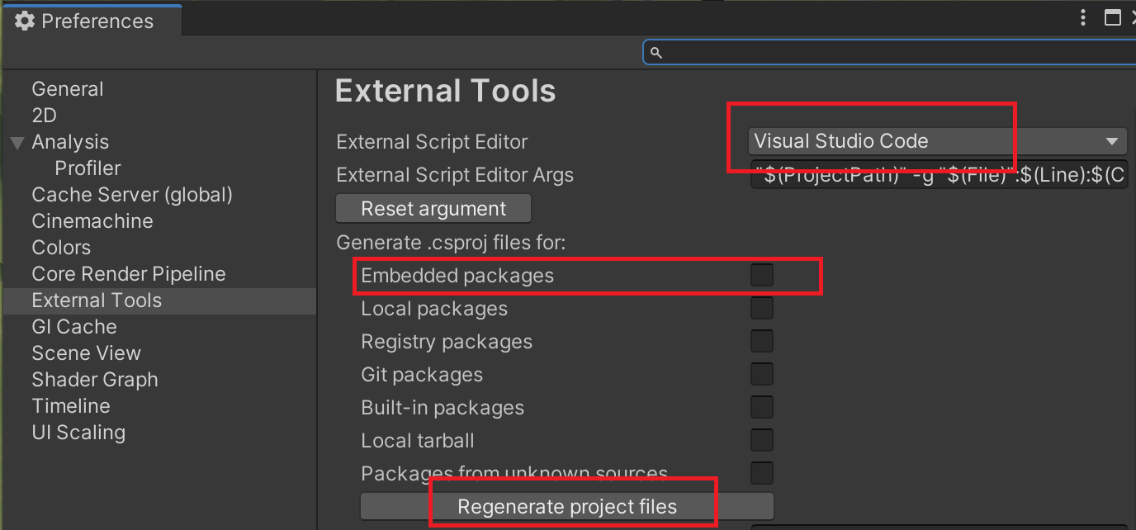Enable Local packages checkbox
Screen dimensions: 1136x530
pos(762,308)
